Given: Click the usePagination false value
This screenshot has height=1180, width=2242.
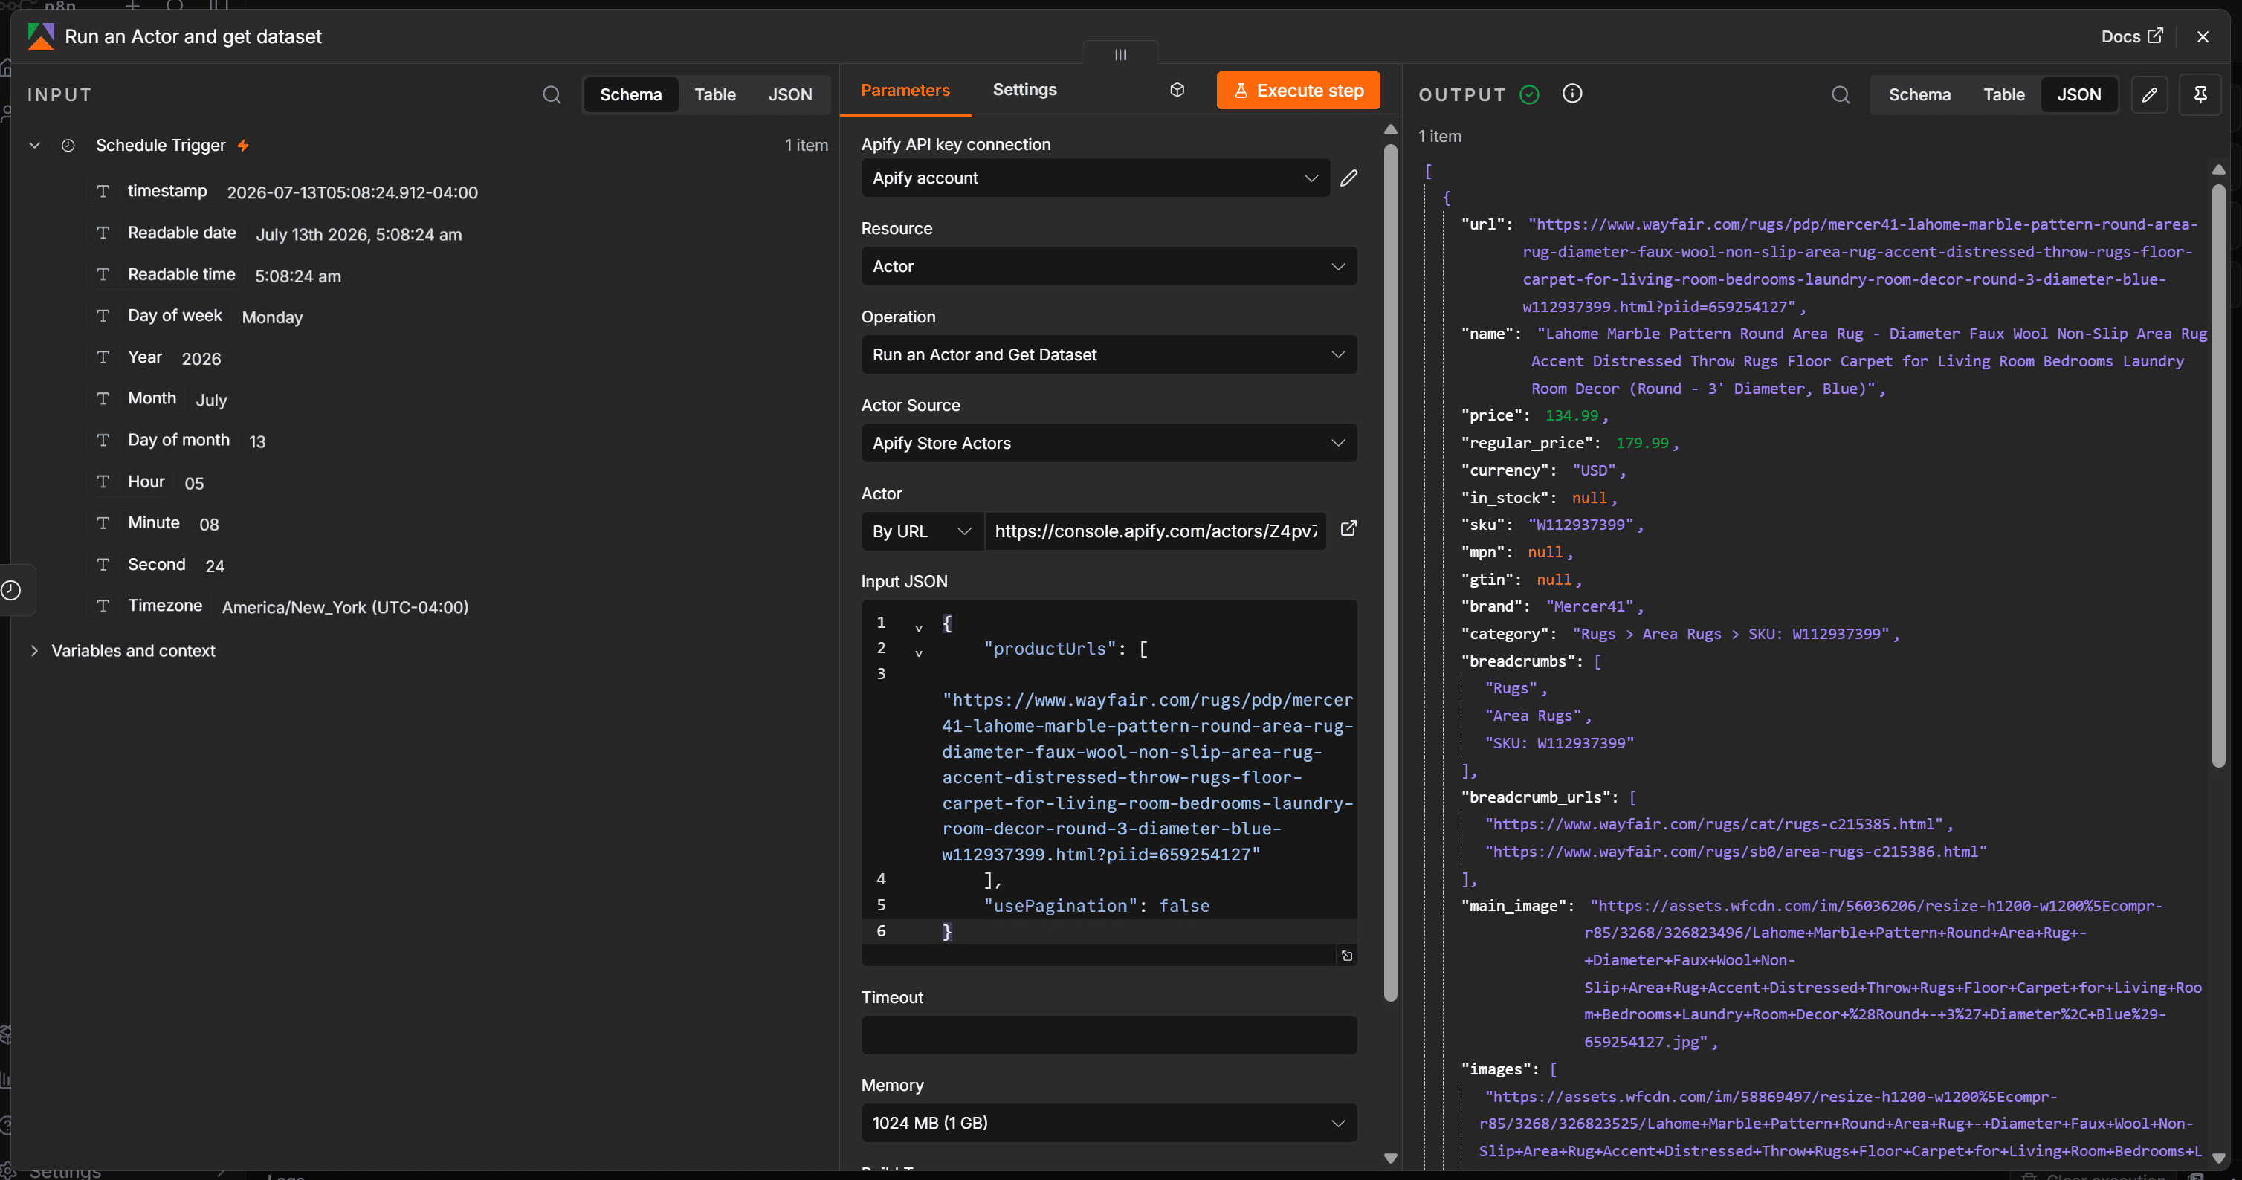Looking at the screenshot, I should 1183,906.
